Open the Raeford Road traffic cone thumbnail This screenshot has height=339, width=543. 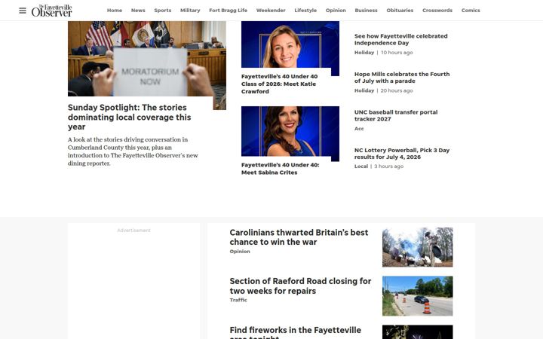tap(417, 296)
